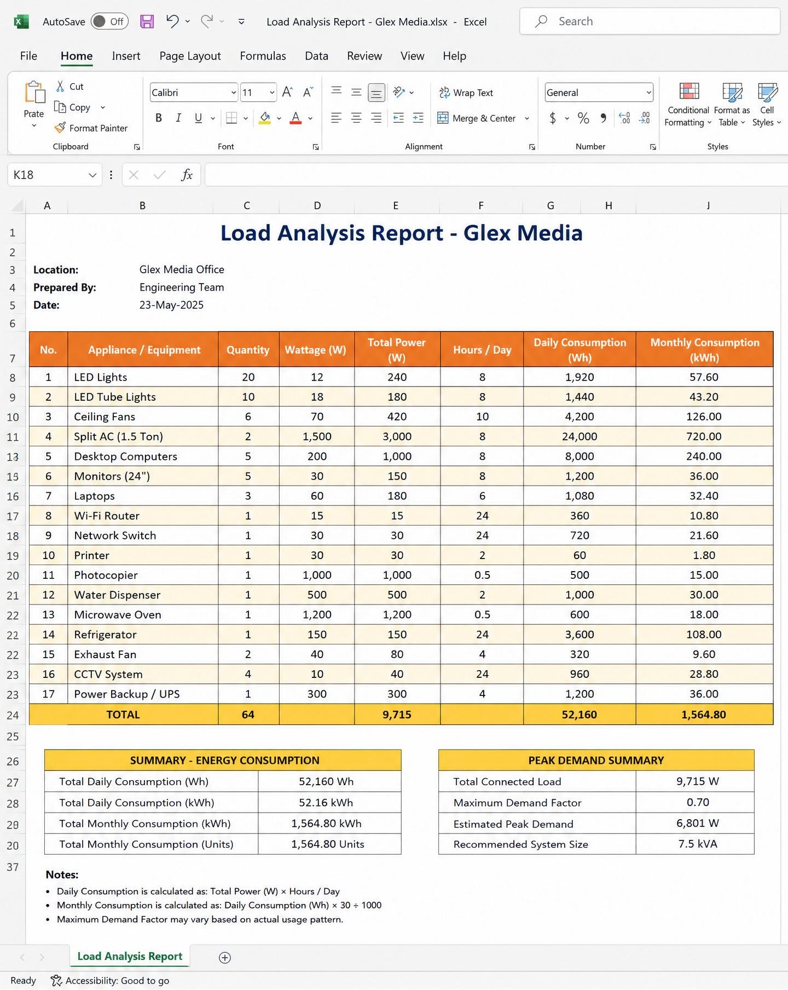Undo the last action

(x=172, y=21)
